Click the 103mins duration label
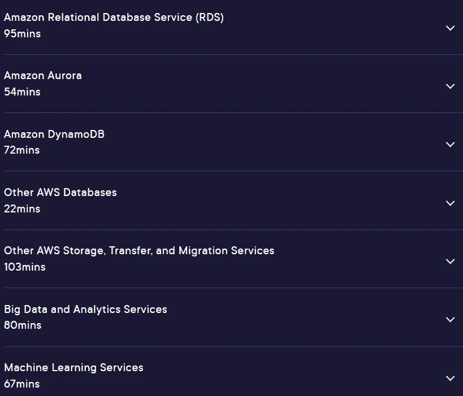Viewport: 463px width, 396px height. click(25, 267)
